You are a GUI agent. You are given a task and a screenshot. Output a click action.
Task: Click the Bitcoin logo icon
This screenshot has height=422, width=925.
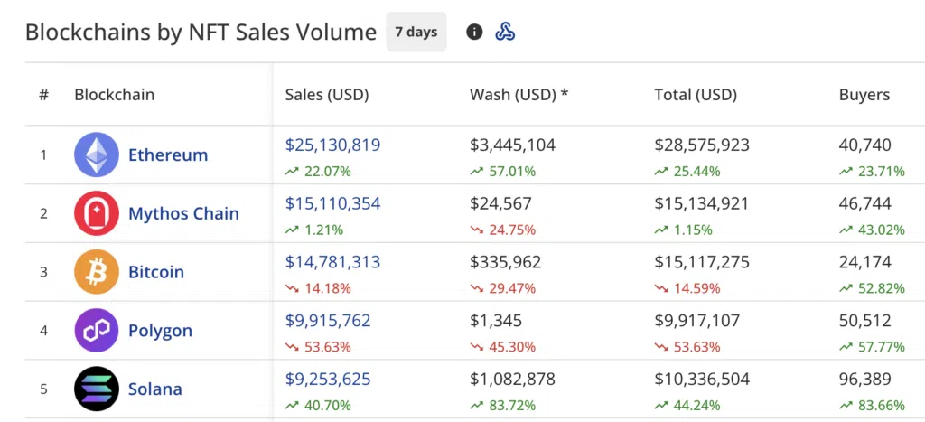click(x=96, y=272)
